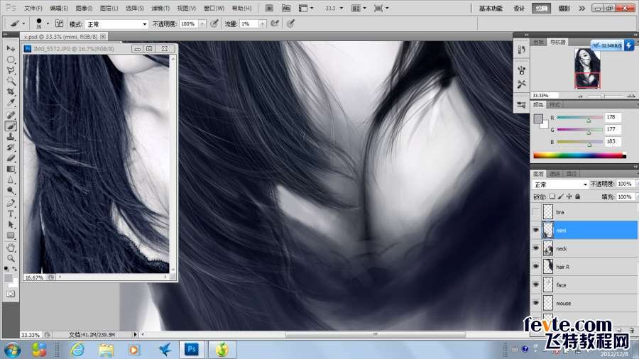Viewport: 639px width, 359px height.
Task: Switch to the 设计 workspace
Action: [x=519, y=8]
